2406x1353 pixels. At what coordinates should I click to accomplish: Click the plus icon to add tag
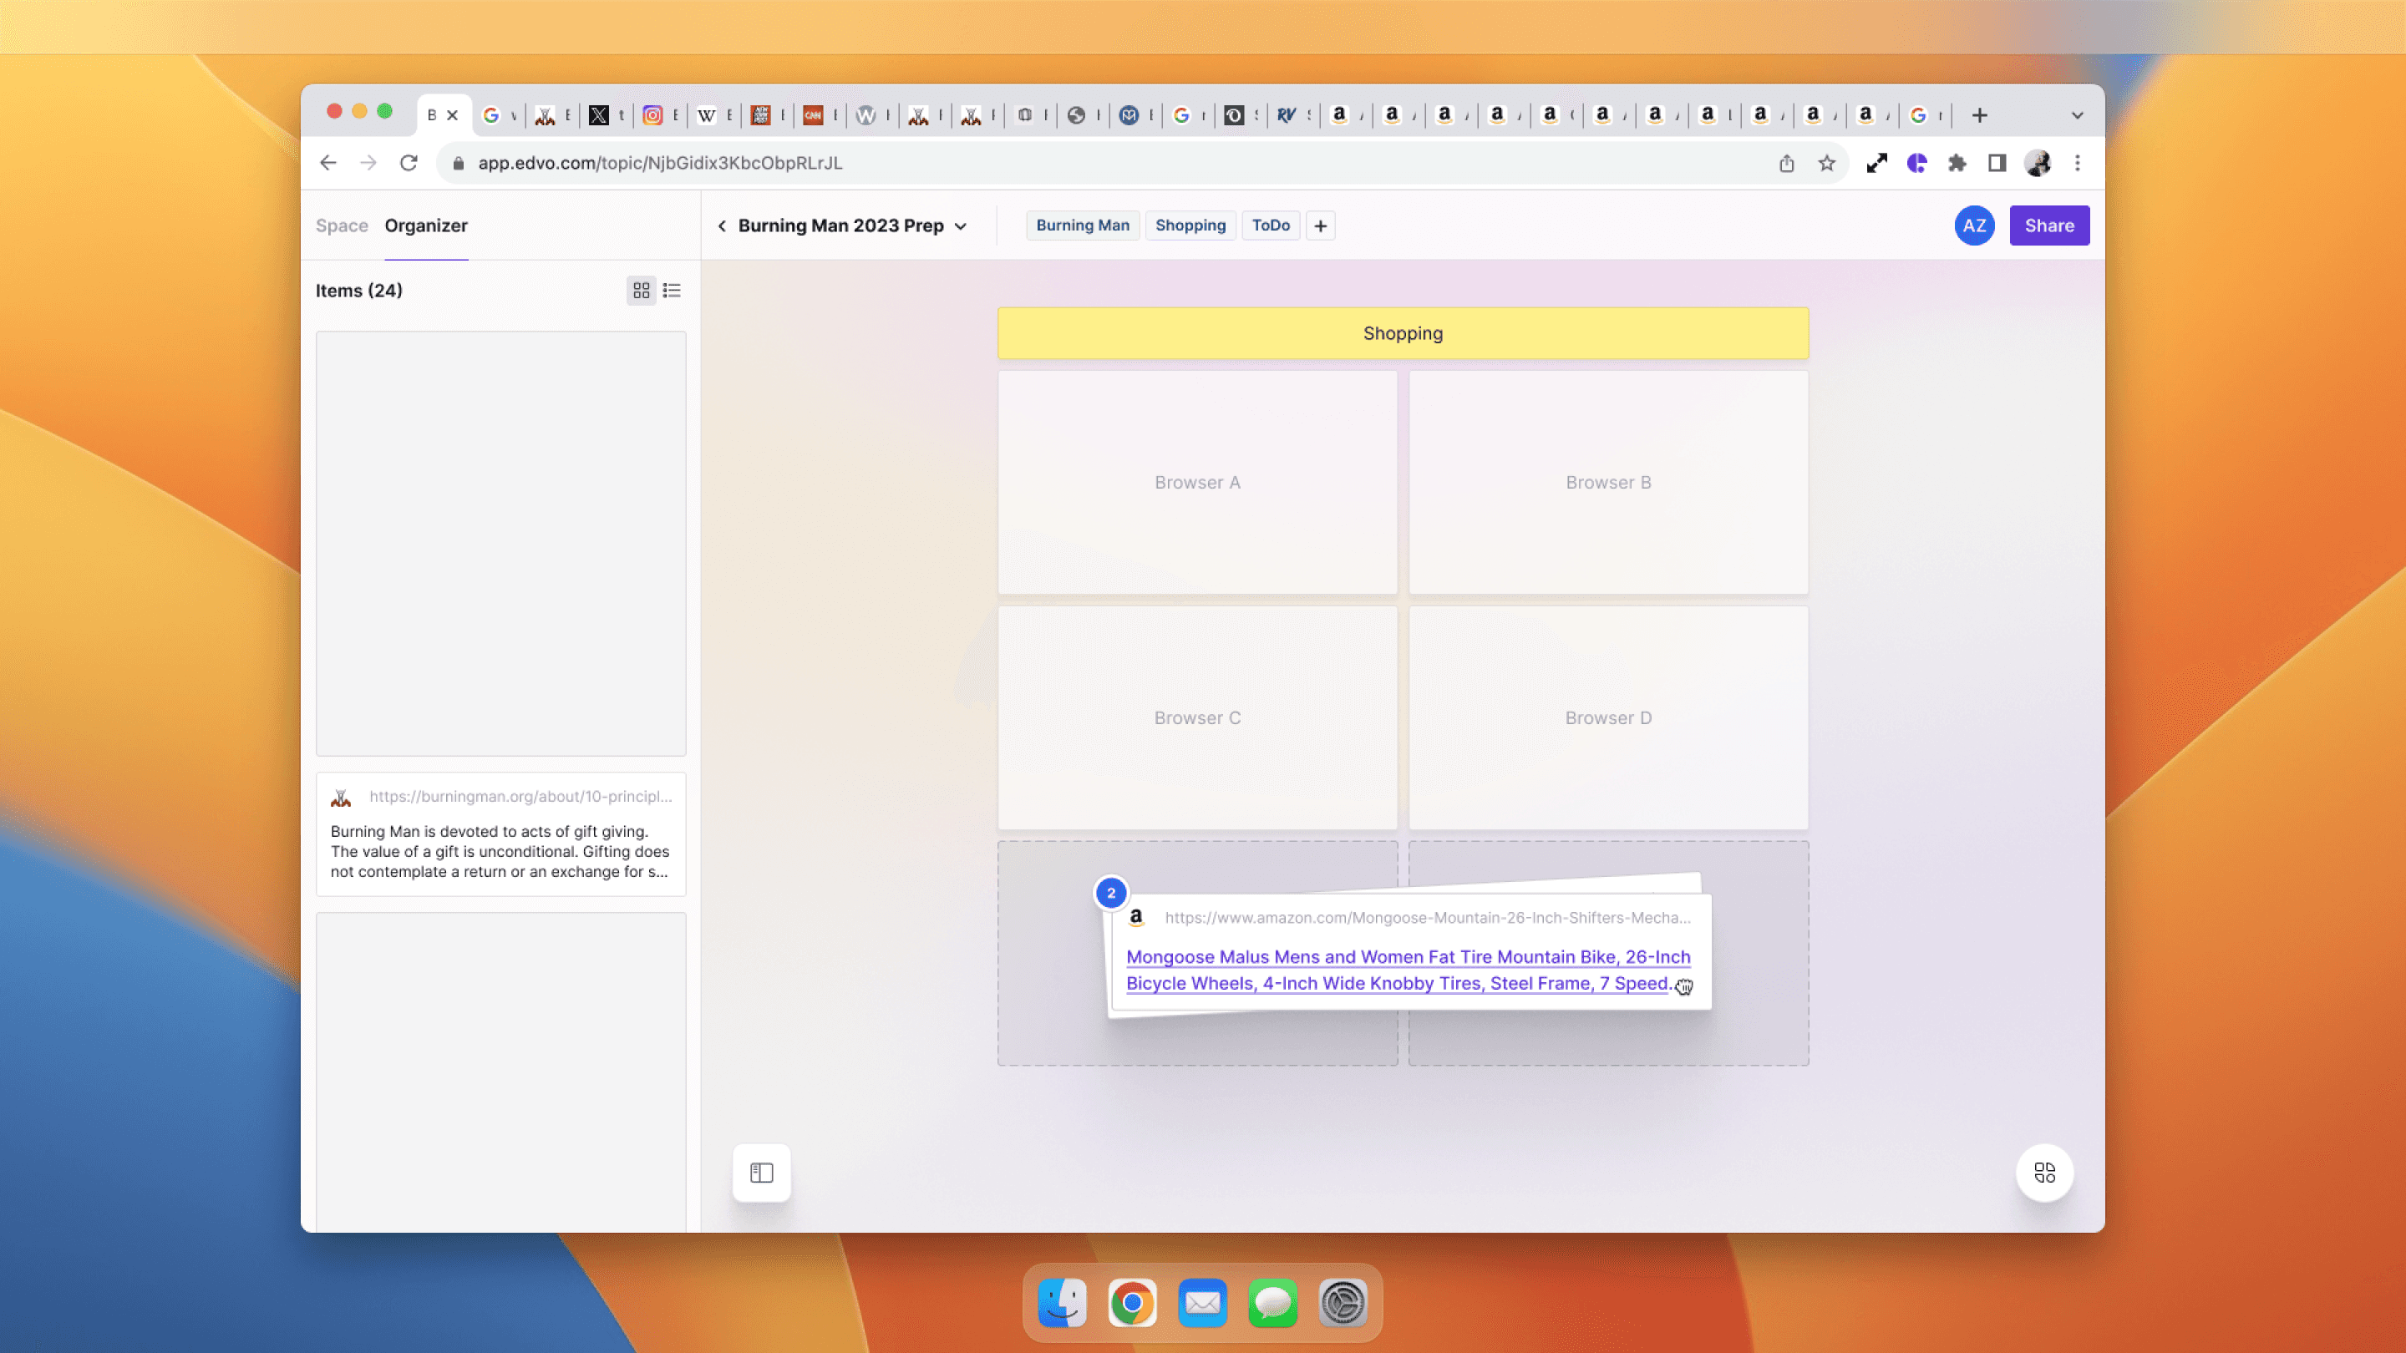[x=1320, y=226]
